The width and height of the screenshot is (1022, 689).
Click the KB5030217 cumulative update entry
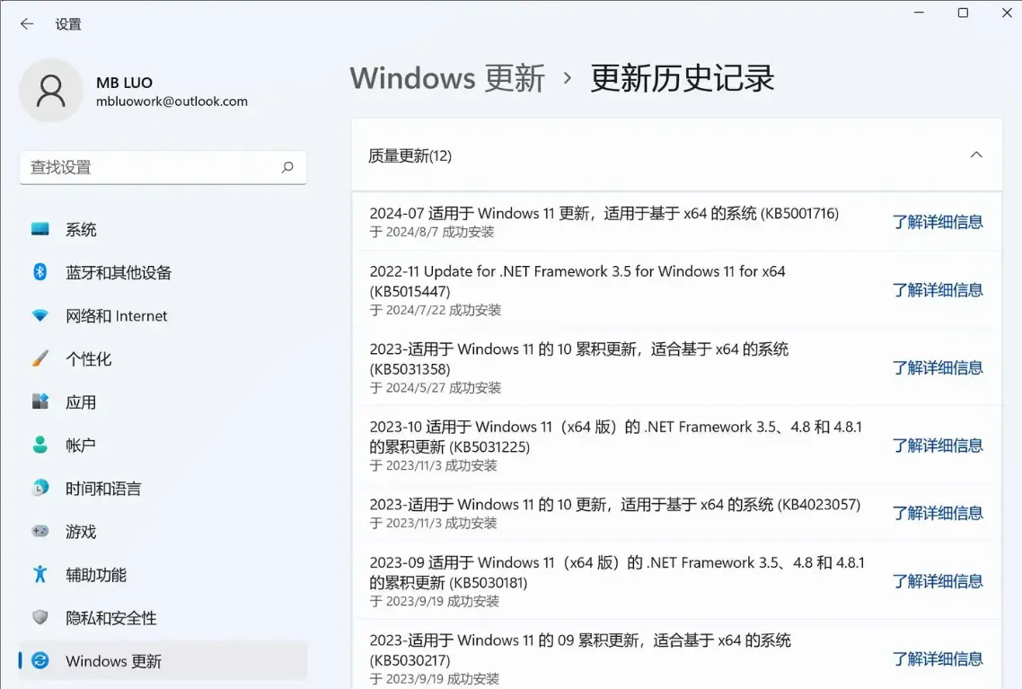pos(580,649)
